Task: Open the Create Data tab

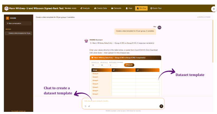Action: coord(100,8)
